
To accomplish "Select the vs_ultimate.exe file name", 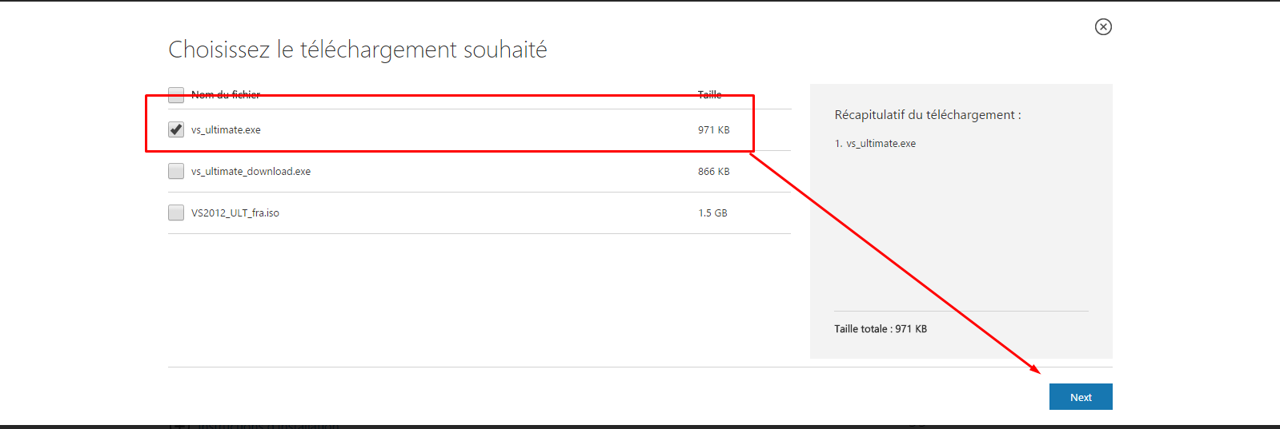I will (x=226, y=129).
